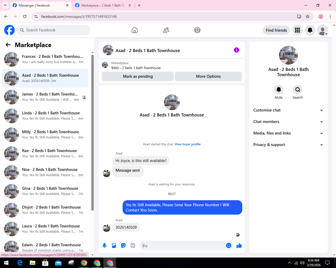Expand Media, files and links section

(288, 133)
